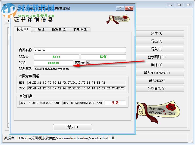Click the 证书详细信息 heading text
The width and height of the screenshot is (195, 145).
33,20
